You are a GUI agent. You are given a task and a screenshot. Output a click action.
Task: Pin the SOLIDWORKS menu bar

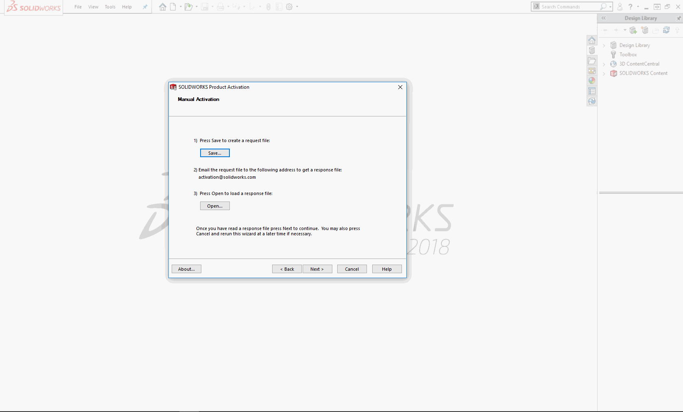coord(145,7)
